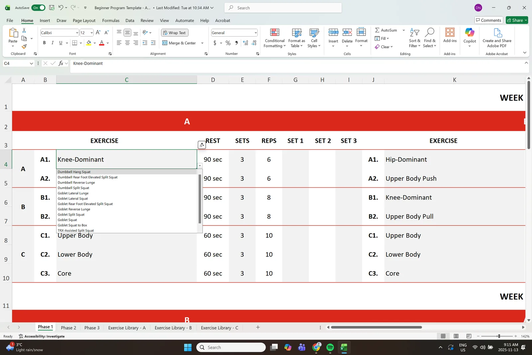The width and height of the screenshot is (532, 355).
Task: Click the Insert Function fx icon
Action: click(x=61, y=63)
